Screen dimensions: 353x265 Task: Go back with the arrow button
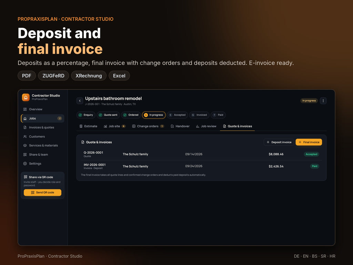click(80, 101)
